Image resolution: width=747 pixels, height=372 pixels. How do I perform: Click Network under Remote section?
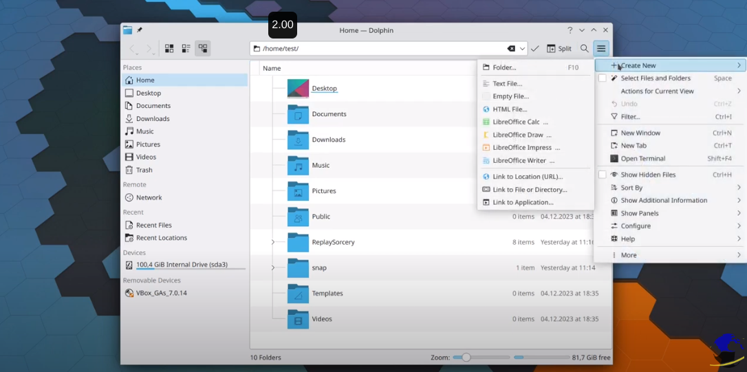tap(149, 197)
